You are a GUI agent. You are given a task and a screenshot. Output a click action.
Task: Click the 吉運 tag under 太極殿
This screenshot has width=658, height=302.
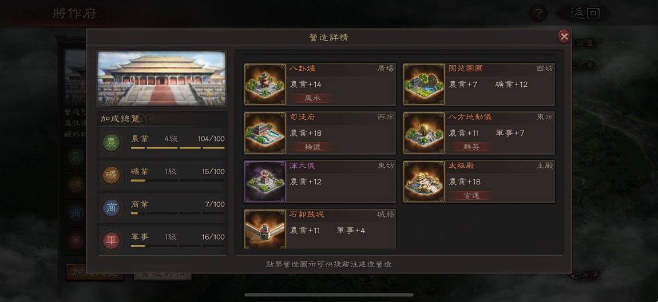pyautogui.click(x=471, y=196)
